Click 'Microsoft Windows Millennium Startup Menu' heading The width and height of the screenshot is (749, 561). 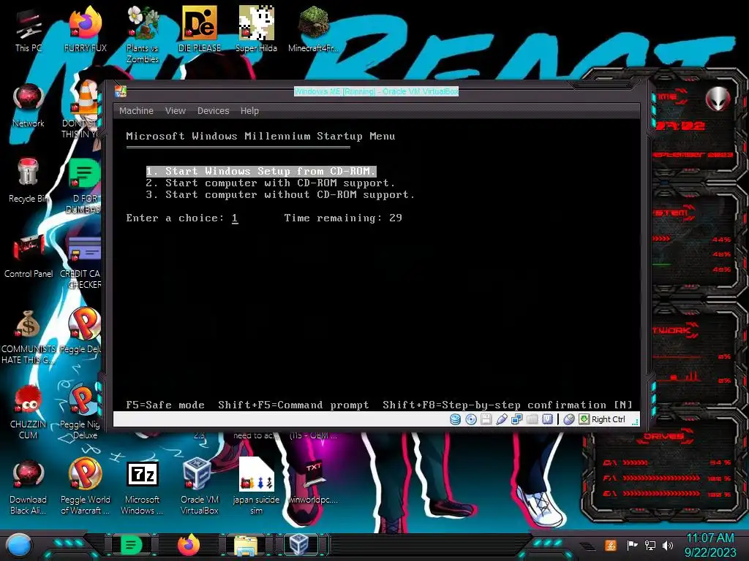coord(260,137)
